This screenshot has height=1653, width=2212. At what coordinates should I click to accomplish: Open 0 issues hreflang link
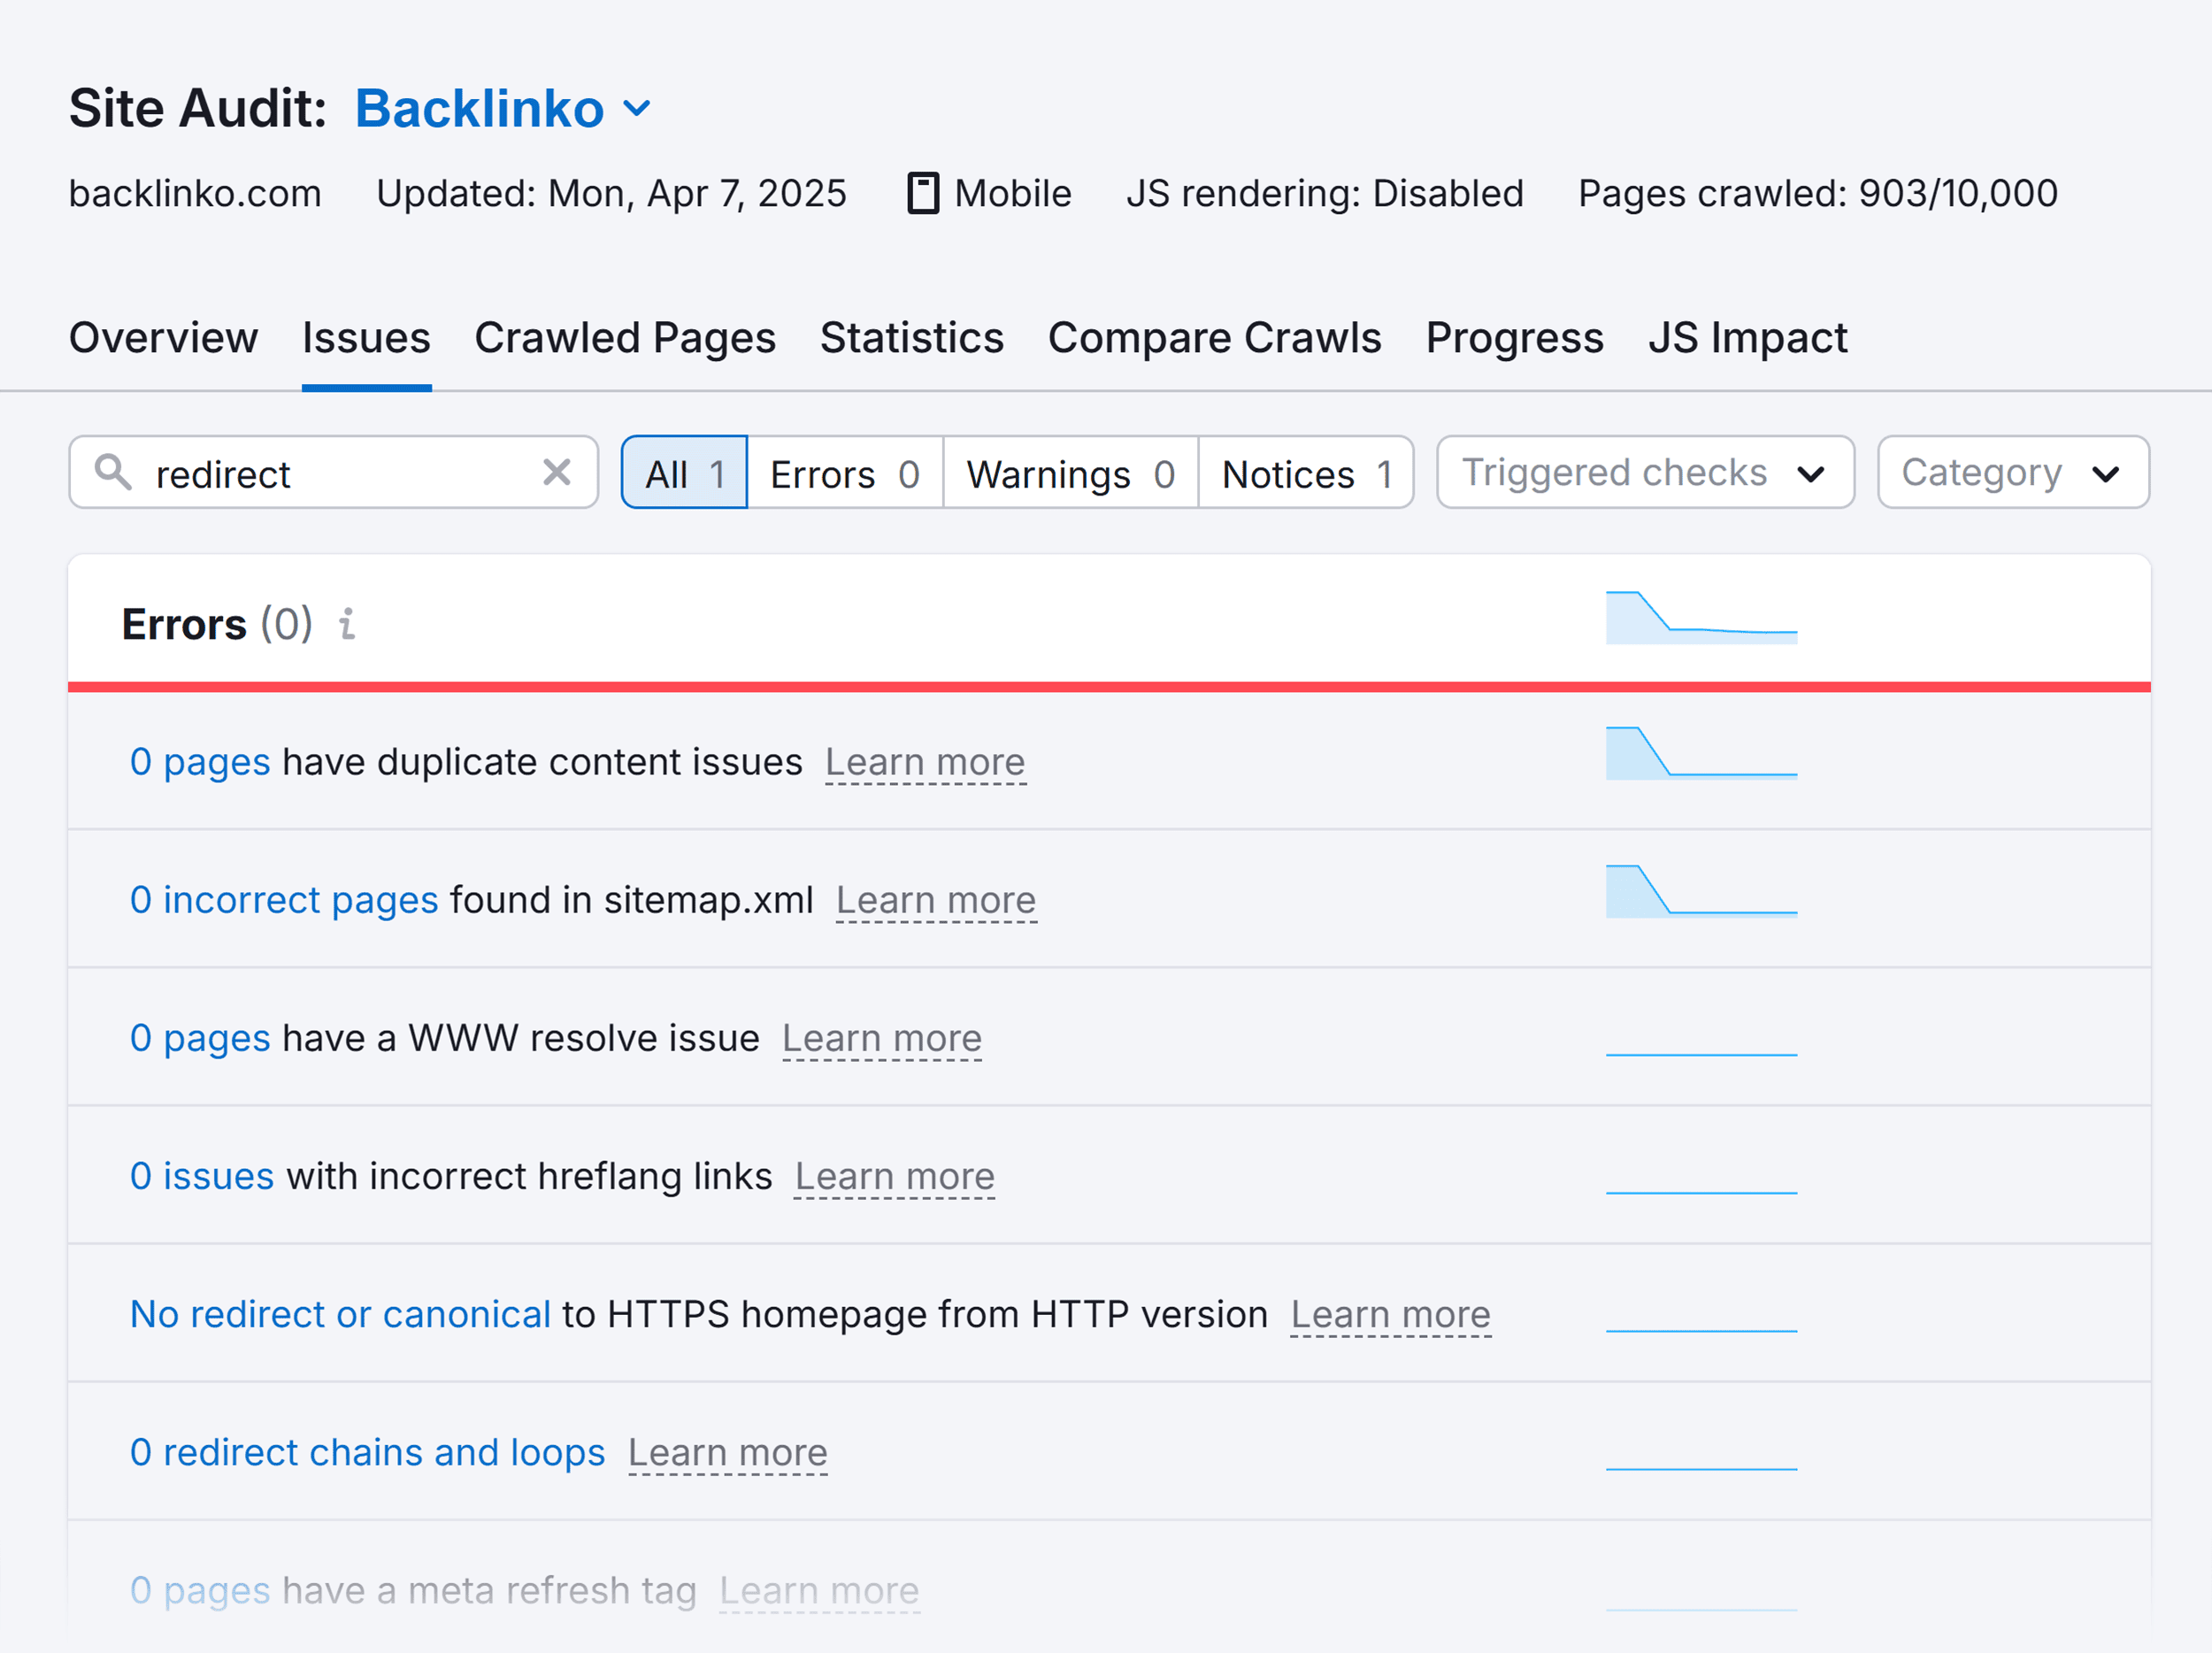[x=202, y=1176]
